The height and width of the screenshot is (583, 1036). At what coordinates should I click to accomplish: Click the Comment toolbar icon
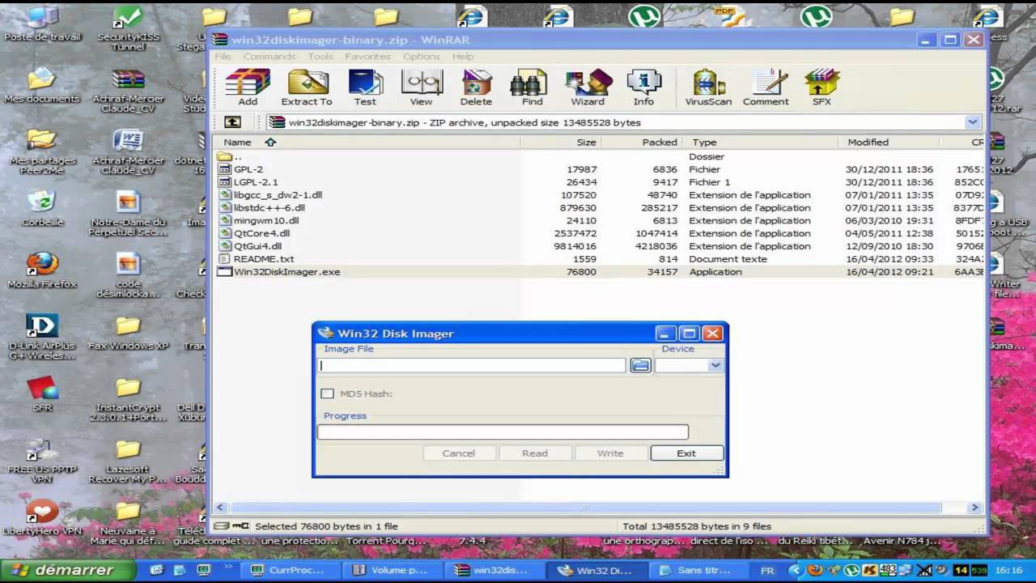766,87
